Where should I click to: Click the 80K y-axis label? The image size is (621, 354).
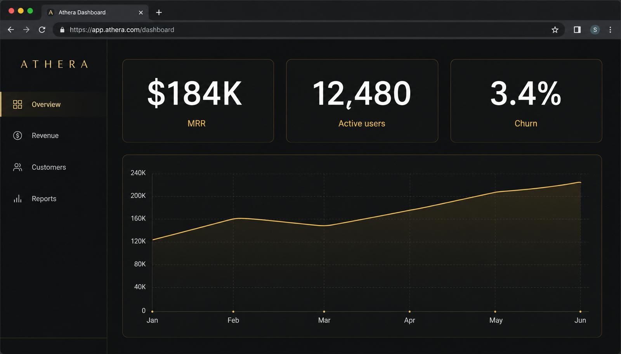140,264
